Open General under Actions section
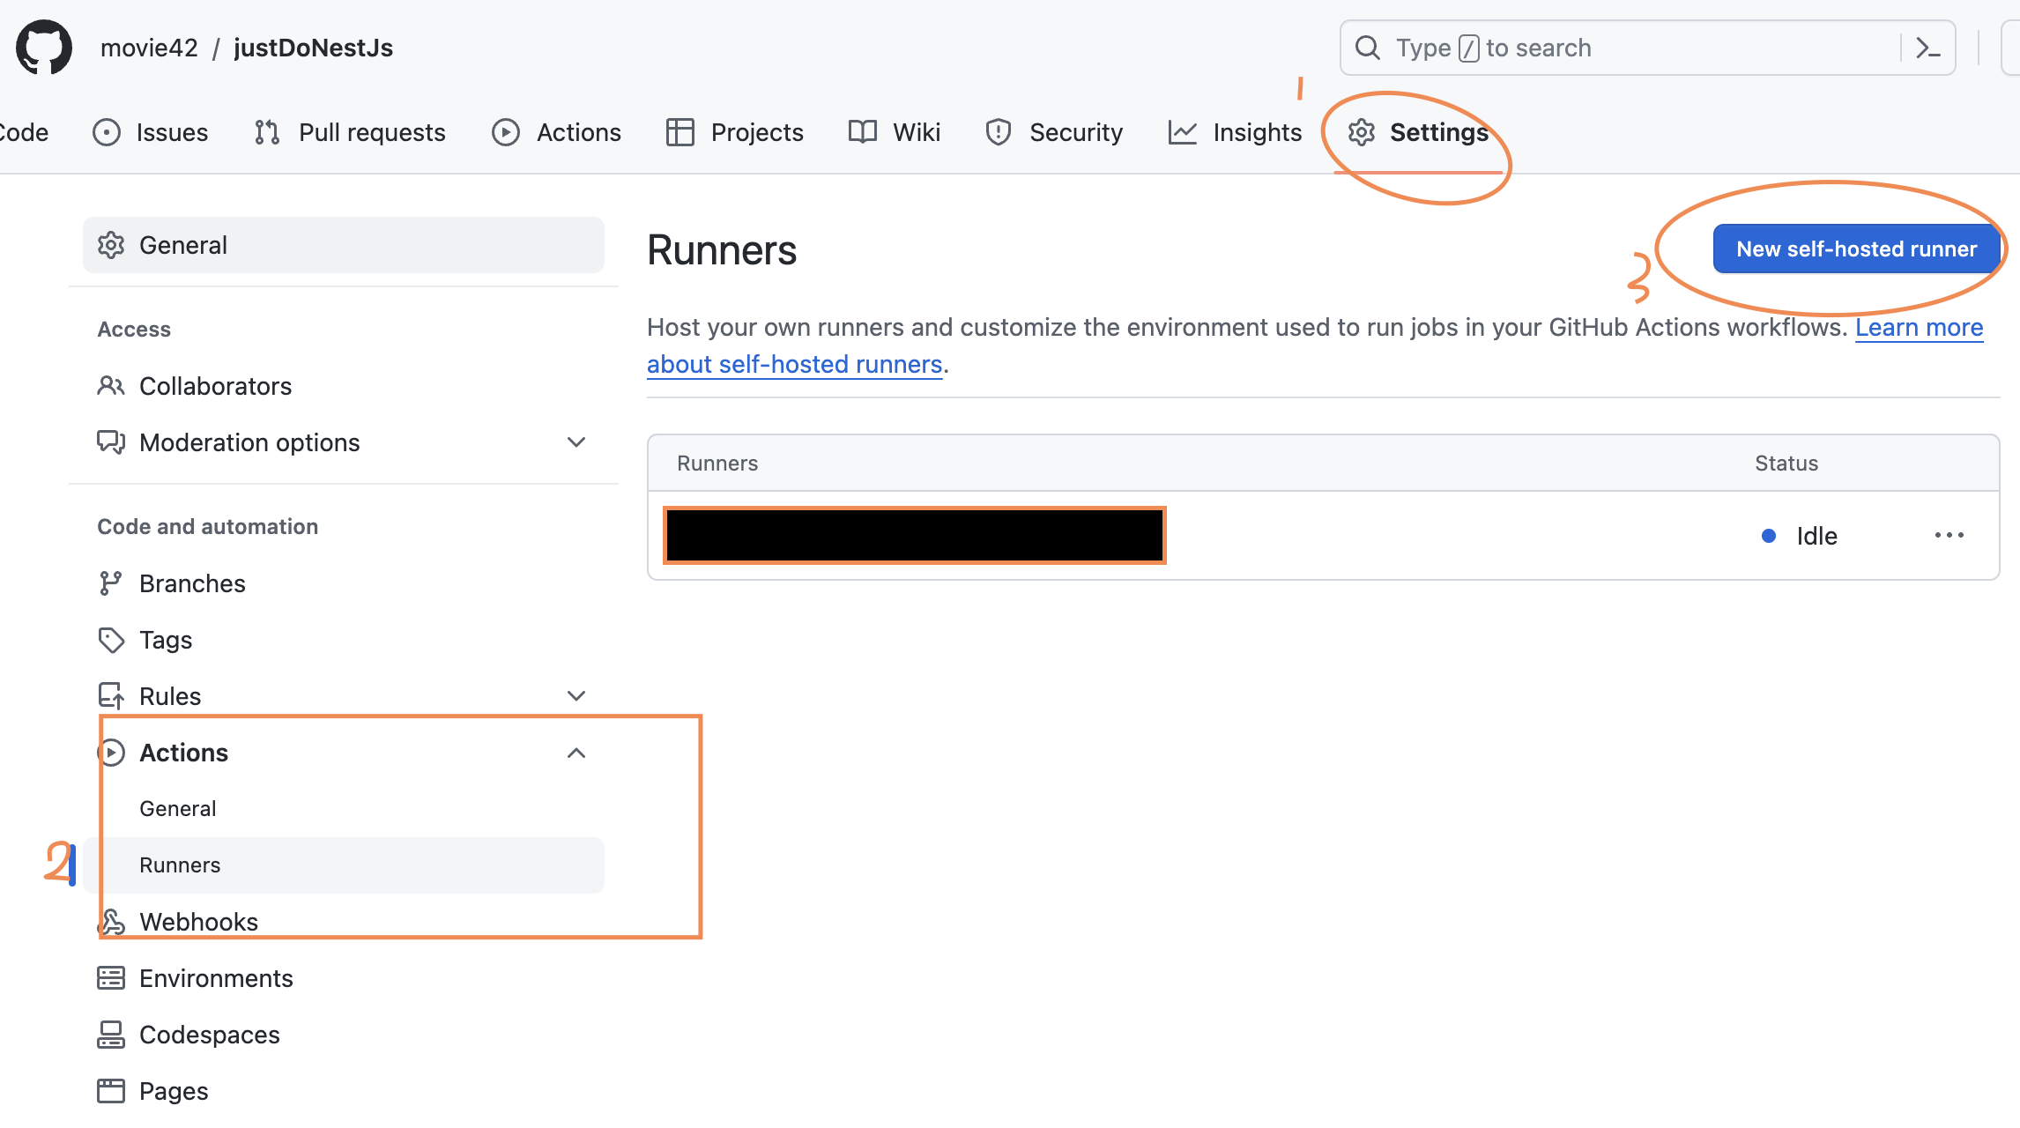Screen dimensions: 2020x1128 pyautogui.click(x=344, y=809)
